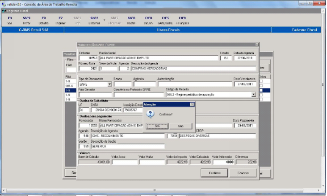Screen dimensions: 327x196
Task: Click the Descrição da Agenda COMPRAS MERCADORIAS field
Action: (193, 69)
